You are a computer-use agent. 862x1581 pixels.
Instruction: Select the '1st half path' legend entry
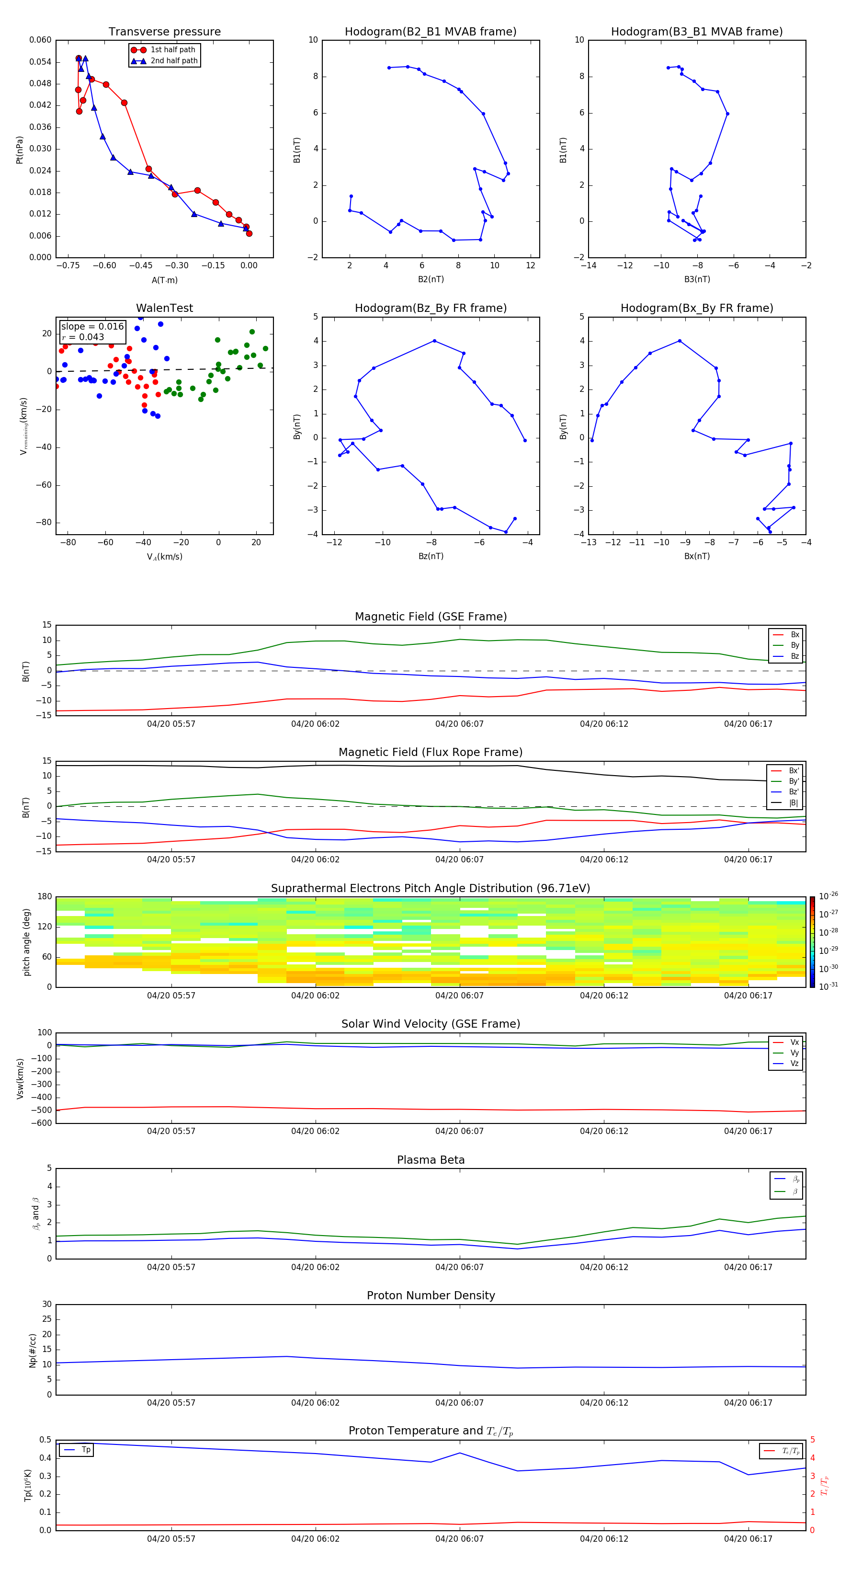[164, 50]
